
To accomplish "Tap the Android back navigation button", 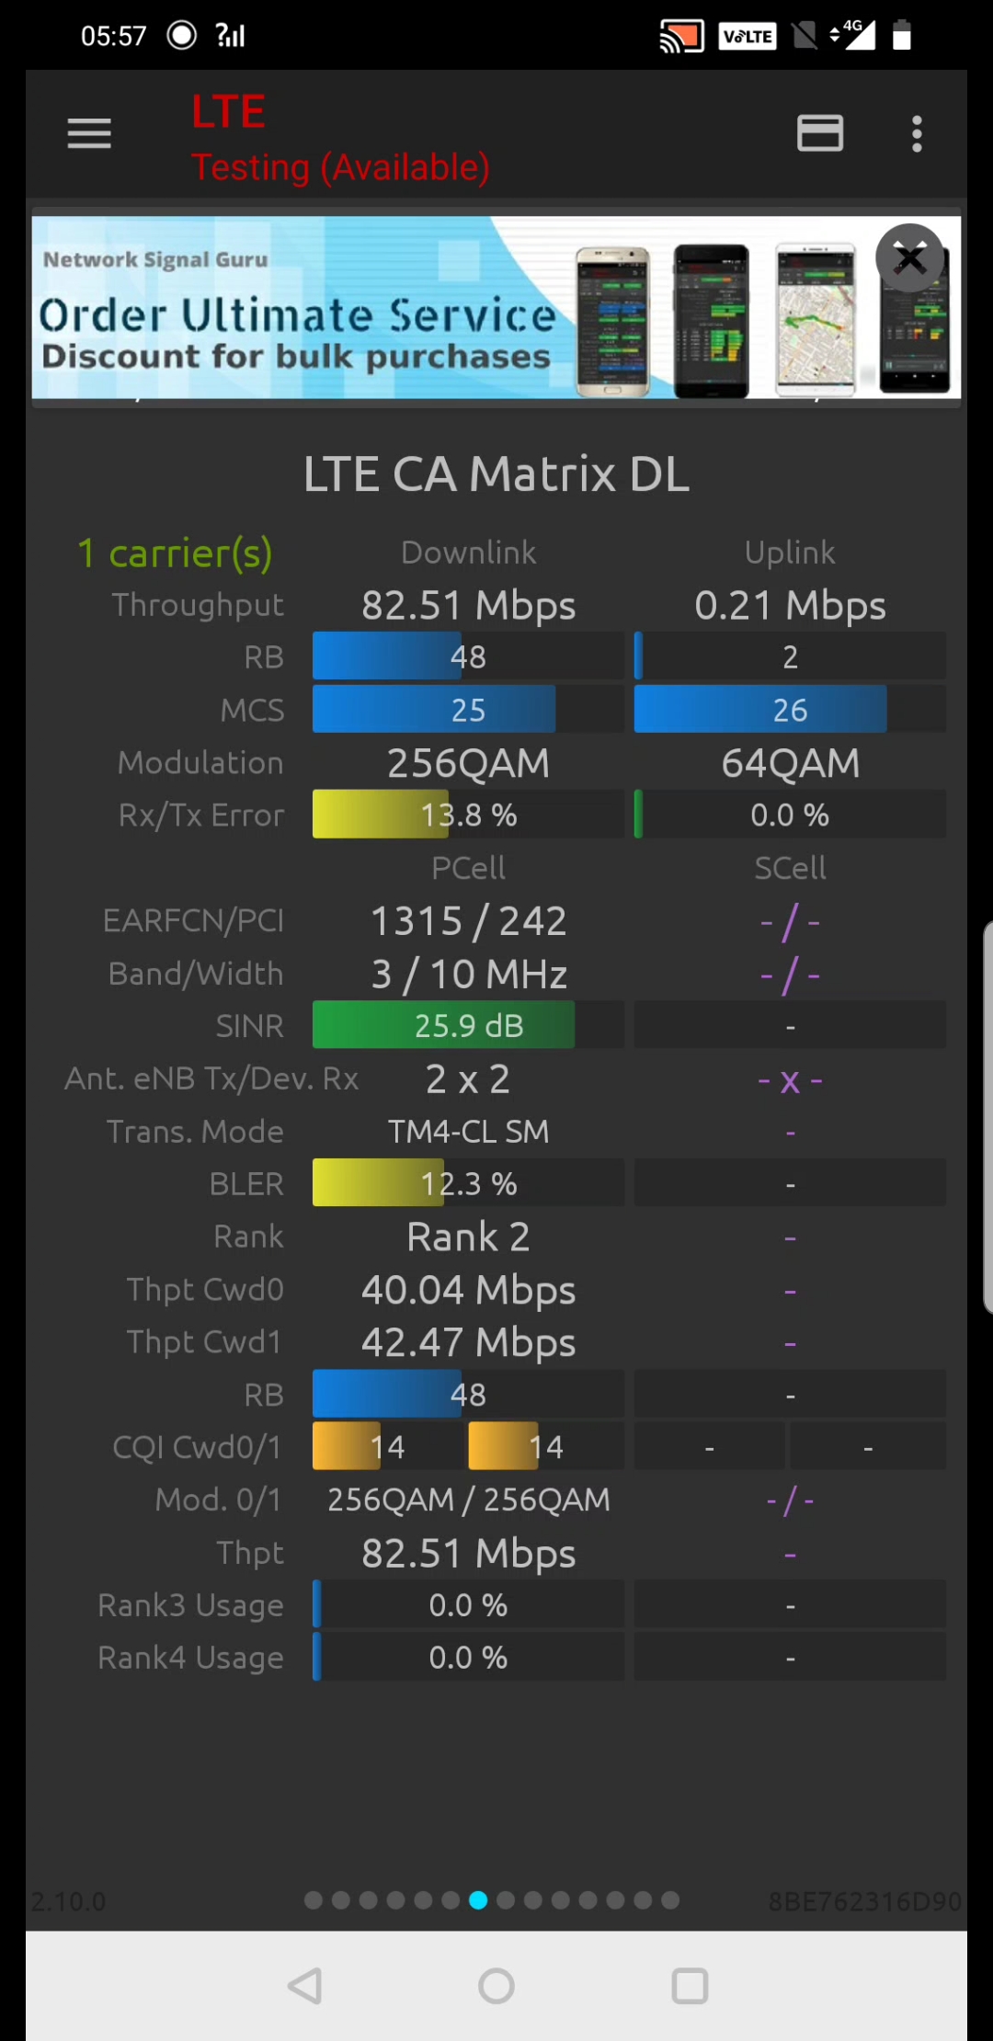I will click(x=305, y=1986).
